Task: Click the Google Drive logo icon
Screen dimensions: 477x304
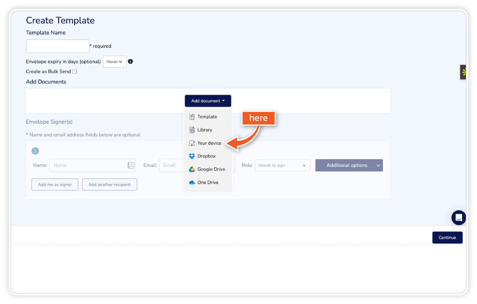Action: point(192,169)
